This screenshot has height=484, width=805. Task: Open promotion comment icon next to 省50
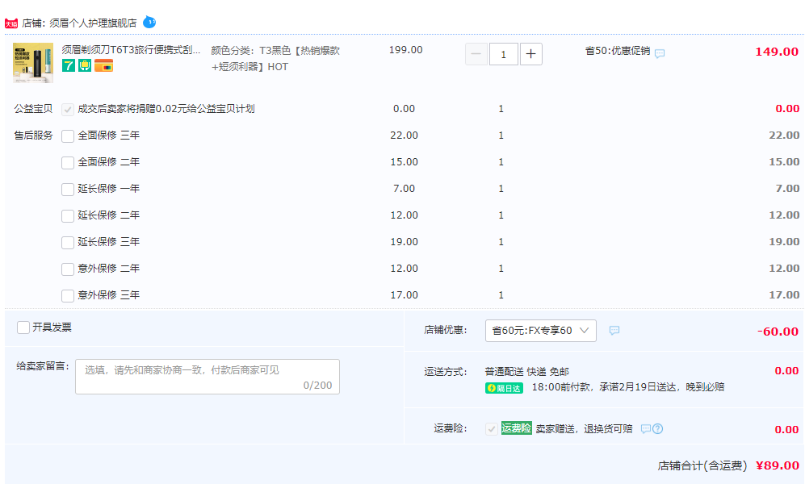pos(660,53)
